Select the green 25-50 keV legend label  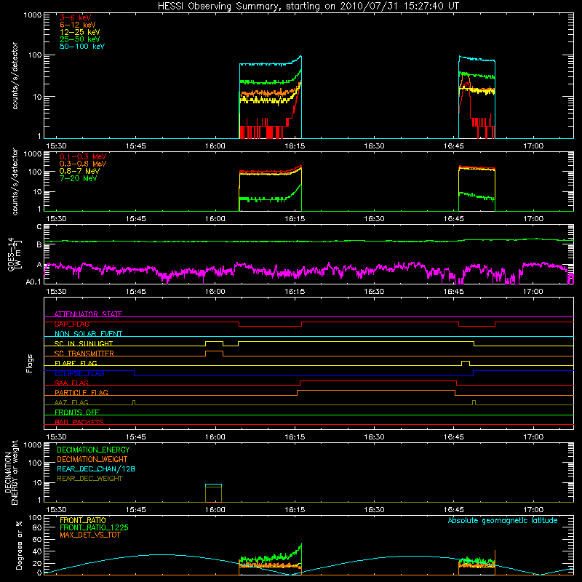point(80,39)
